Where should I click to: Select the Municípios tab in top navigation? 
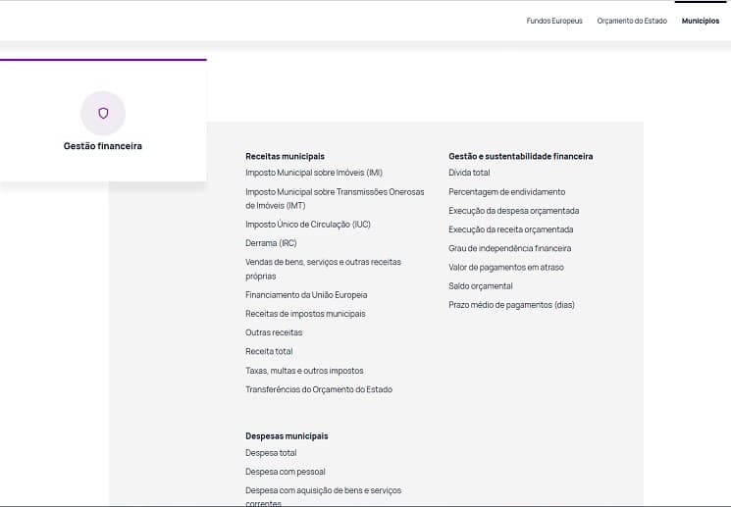[701, 21]
